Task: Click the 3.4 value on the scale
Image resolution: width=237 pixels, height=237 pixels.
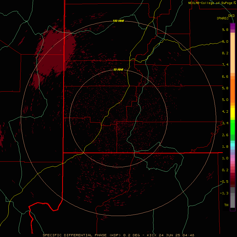Action: [x=225, y=123]
